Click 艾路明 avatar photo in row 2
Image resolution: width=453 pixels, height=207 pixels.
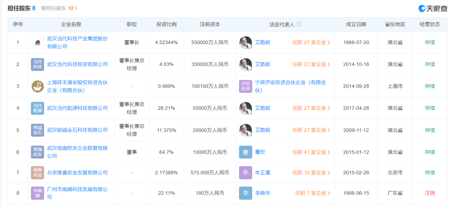[245, 65]
